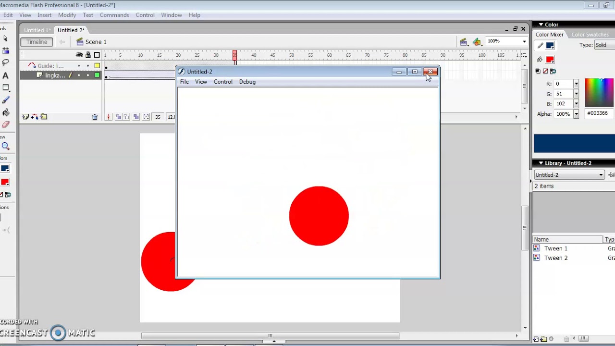
Task: Click the blue stroke color swatch in Color Mixer
Action: [550, 46]
